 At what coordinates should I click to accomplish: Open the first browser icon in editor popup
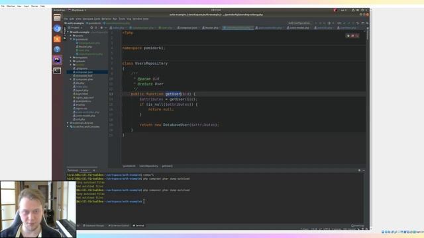tap(348, 36)
